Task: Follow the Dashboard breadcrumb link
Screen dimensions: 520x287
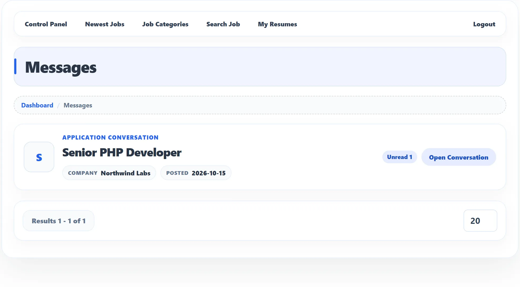Action: click(37, 105)
